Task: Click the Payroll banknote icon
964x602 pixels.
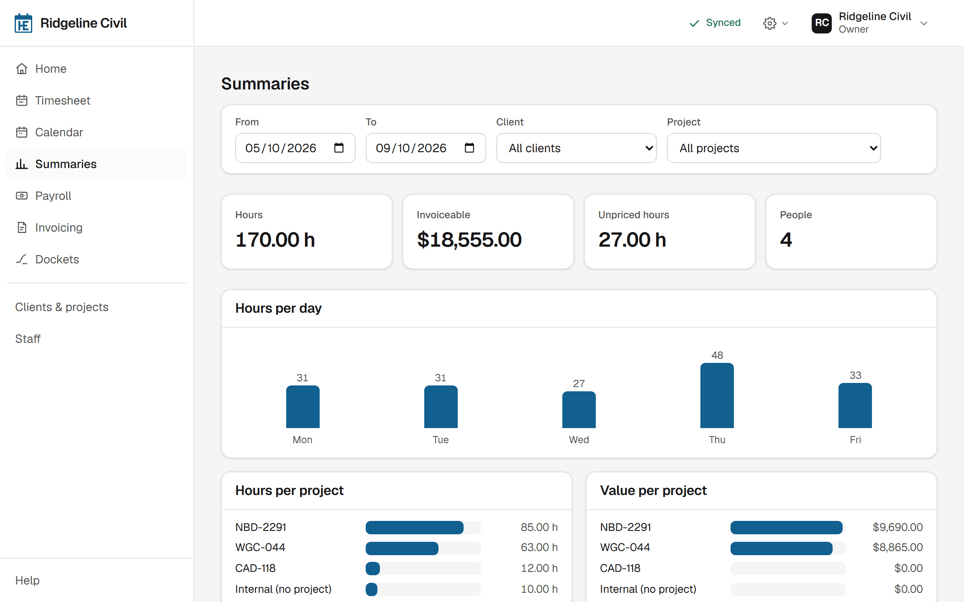Action: click(x=22, y=196)
